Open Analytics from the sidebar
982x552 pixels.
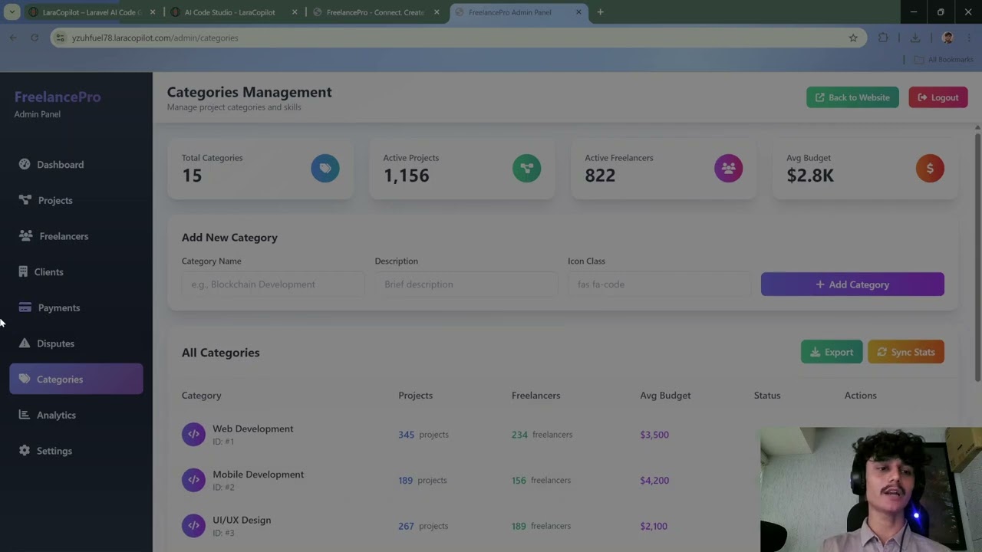(76, 415)
